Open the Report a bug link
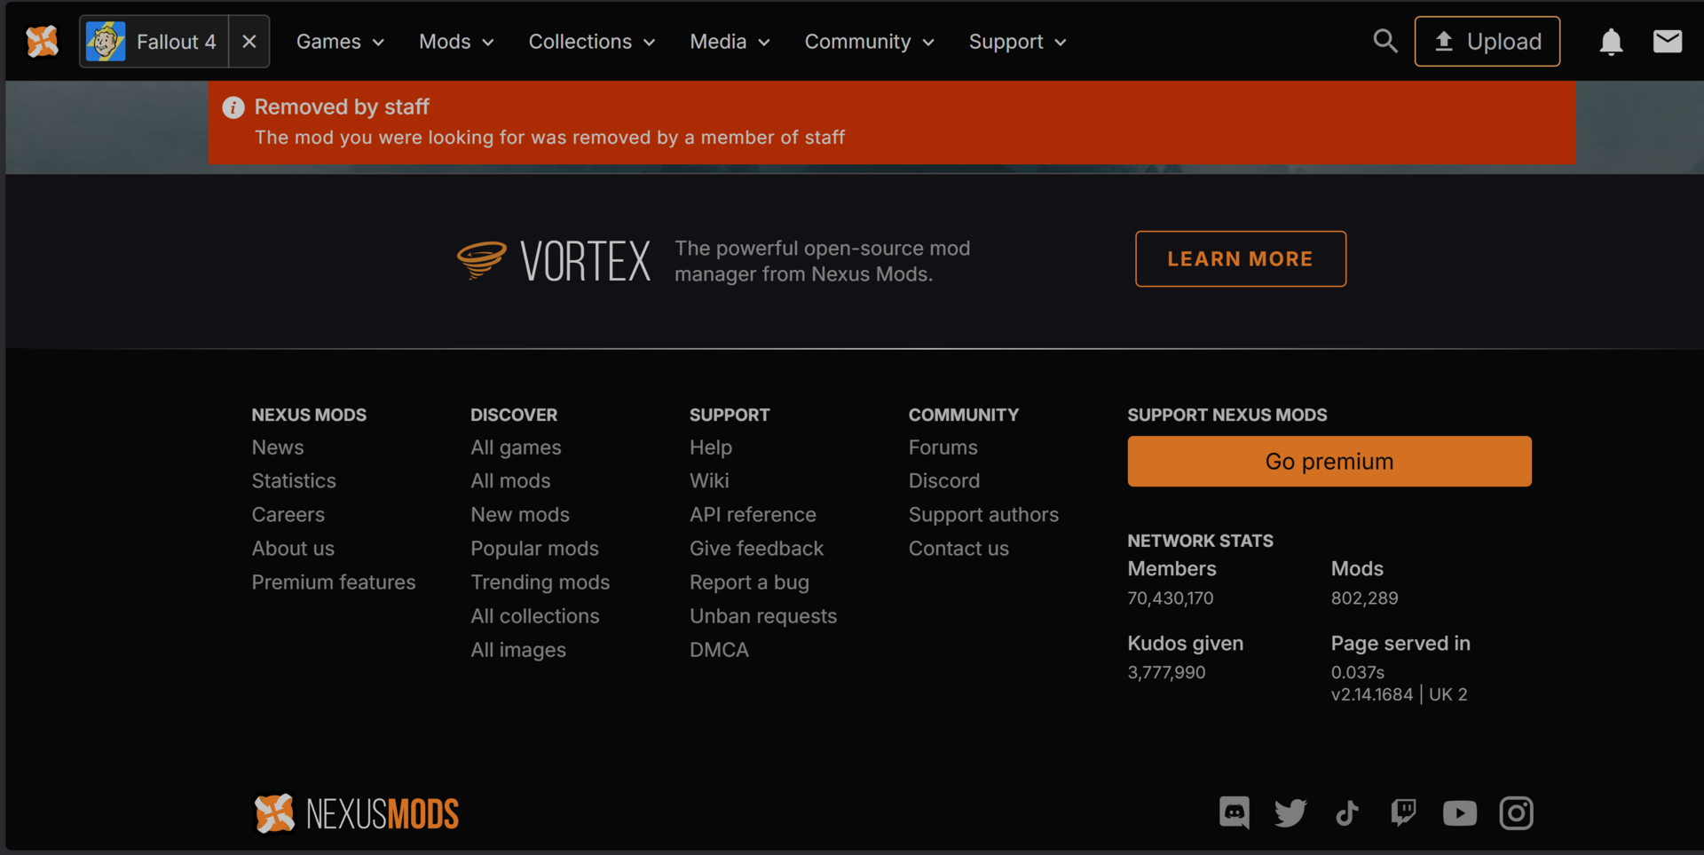The height and width of the screenshot is (855, 1704). click(749, 582)
